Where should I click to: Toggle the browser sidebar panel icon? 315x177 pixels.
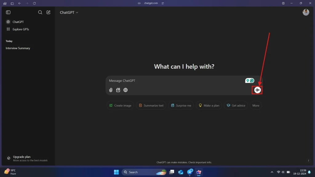coord(12,3)
